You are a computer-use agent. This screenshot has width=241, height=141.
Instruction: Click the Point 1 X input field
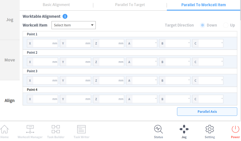pos(42,43)
